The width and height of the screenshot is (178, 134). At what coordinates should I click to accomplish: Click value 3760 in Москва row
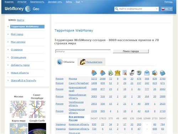(162, 79)
